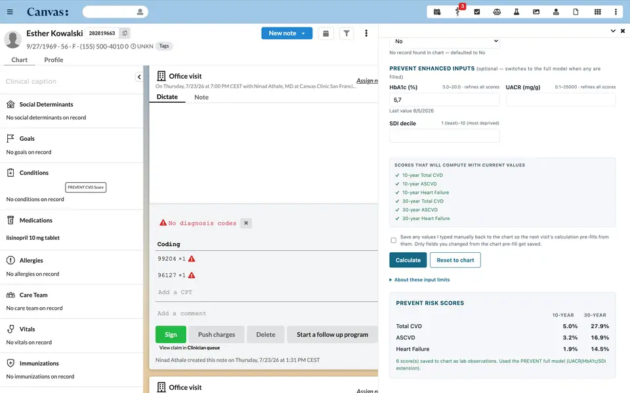
Task: Open the Medications section
Action: [35, 220]
